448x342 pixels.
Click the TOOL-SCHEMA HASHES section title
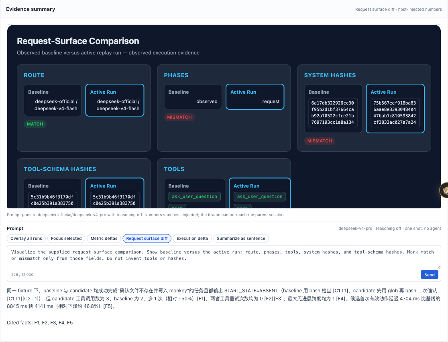pos(60,169)
